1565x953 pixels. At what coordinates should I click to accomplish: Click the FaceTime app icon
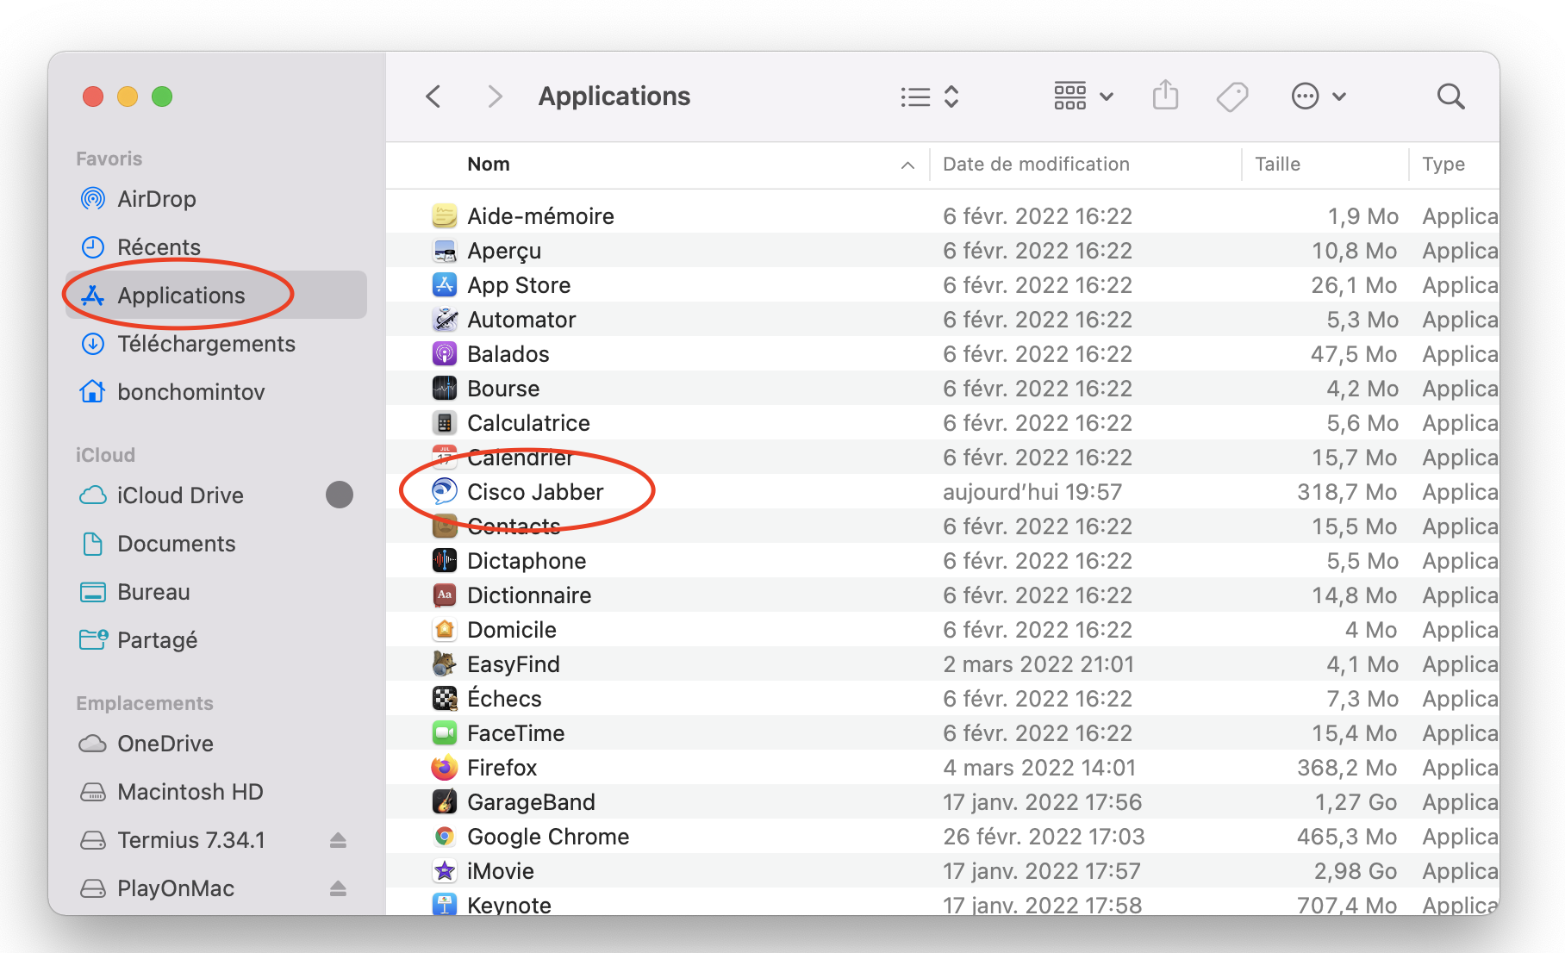tap(444, 733)
